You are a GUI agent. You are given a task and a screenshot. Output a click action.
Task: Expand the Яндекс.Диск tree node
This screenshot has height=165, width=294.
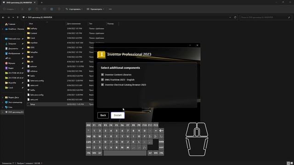(2, 98)
